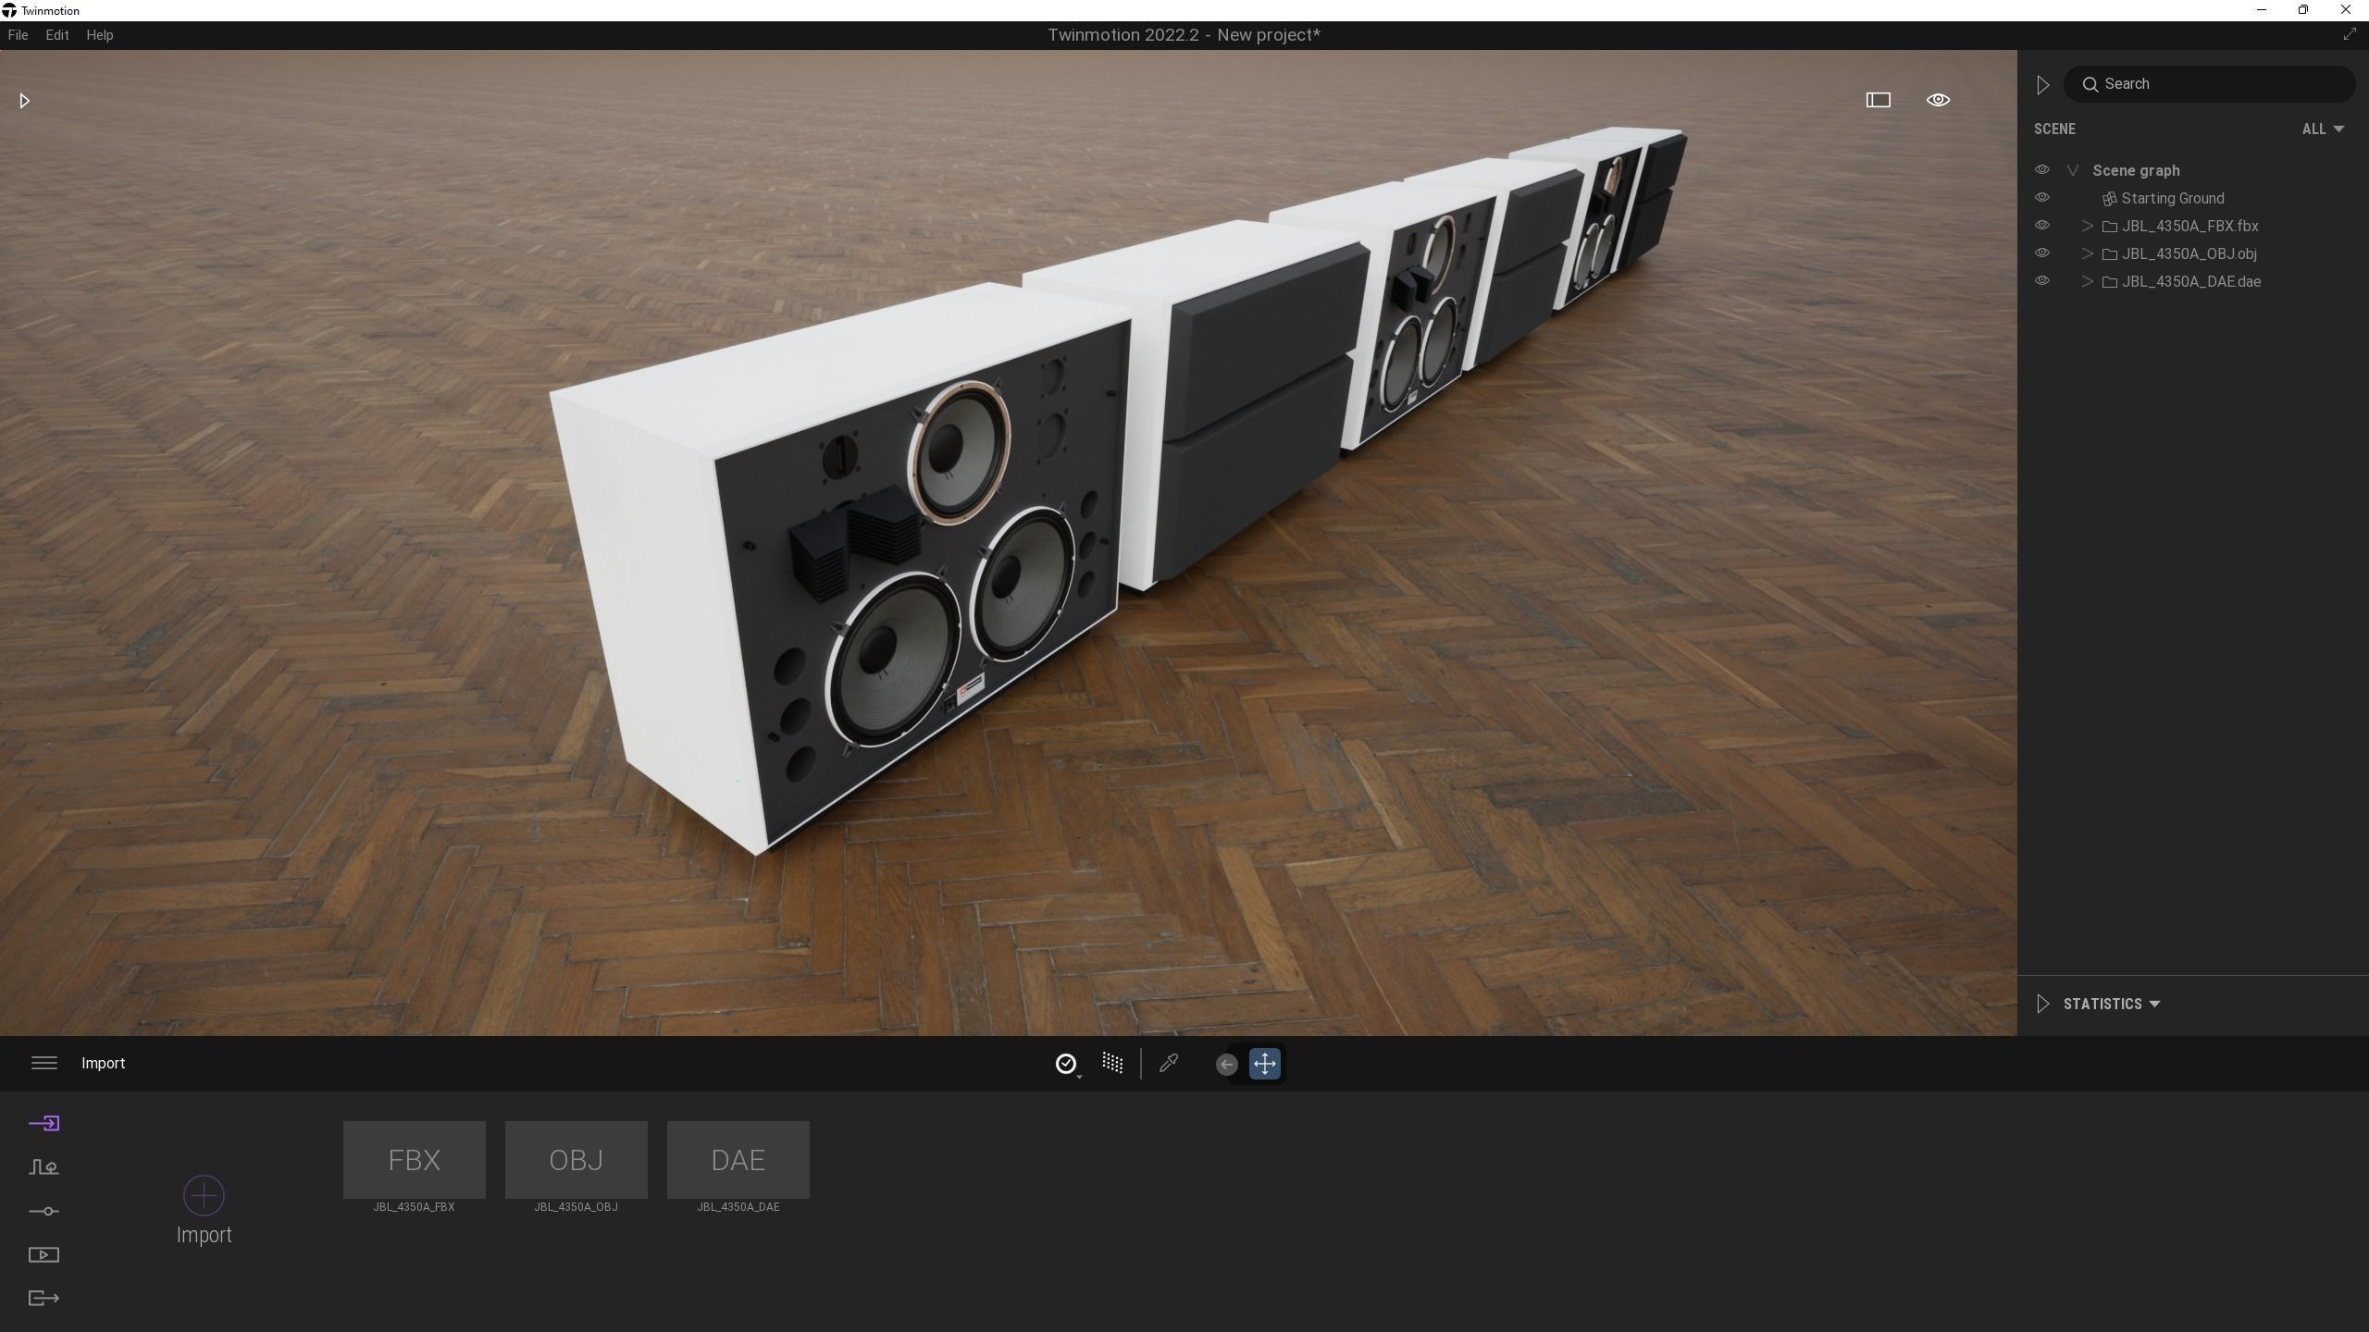
Task: Click the Import dock label
Action: (103, 1063)
